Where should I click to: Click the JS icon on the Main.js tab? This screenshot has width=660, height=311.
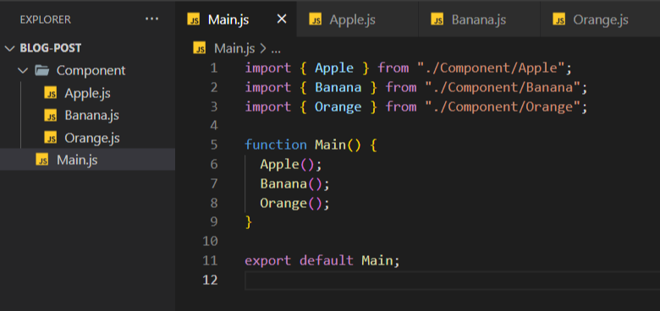point(194,19)
